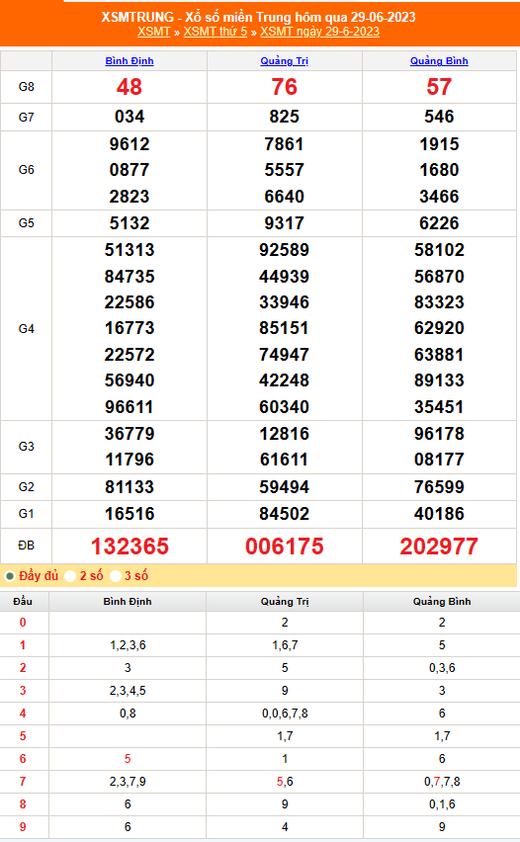The height and width of the screenshot is (842, 520).
Task: Click Quảng Bình special prize 202977
Action: (x=439, y=547)
